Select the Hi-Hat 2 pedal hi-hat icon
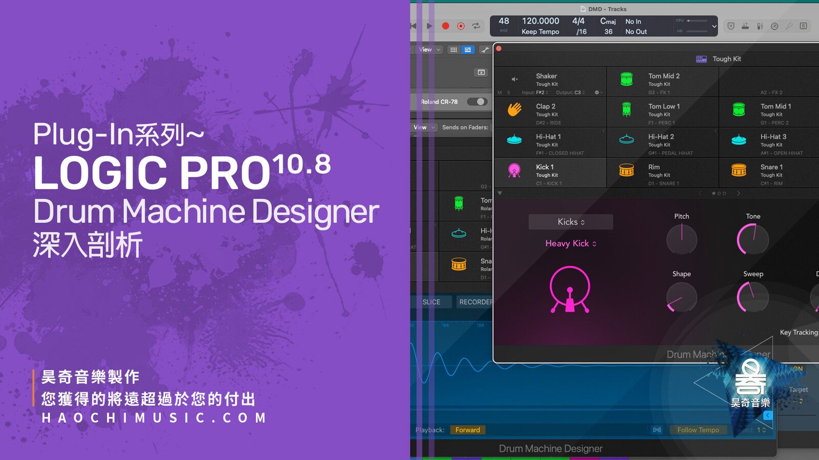819x460 pixels. click(x=627, y=139)
